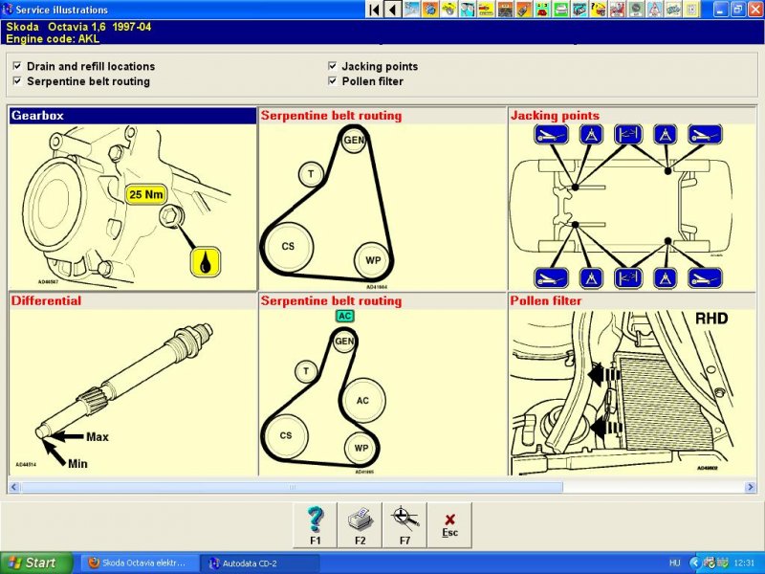This screenshot has height=574, width=765.
Task: Open the gray tyre toolbar icon
Action: 636,10
